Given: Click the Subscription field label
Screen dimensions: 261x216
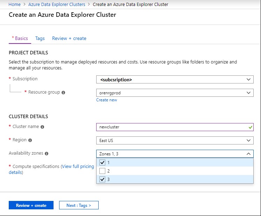Looking at the screenshot, I should pos(25,79).
